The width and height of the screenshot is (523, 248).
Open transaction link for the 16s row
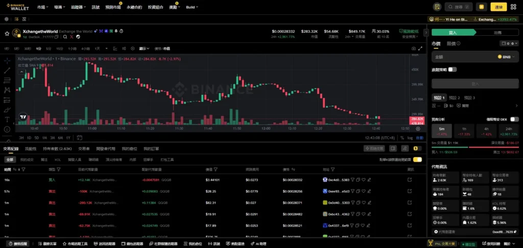[410, 180]
